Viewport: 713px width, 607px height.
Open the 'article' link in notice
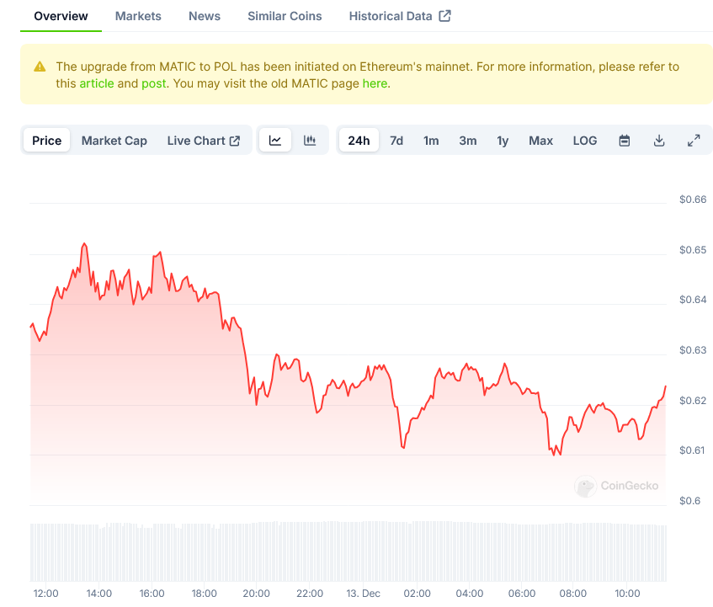point(97,83)
